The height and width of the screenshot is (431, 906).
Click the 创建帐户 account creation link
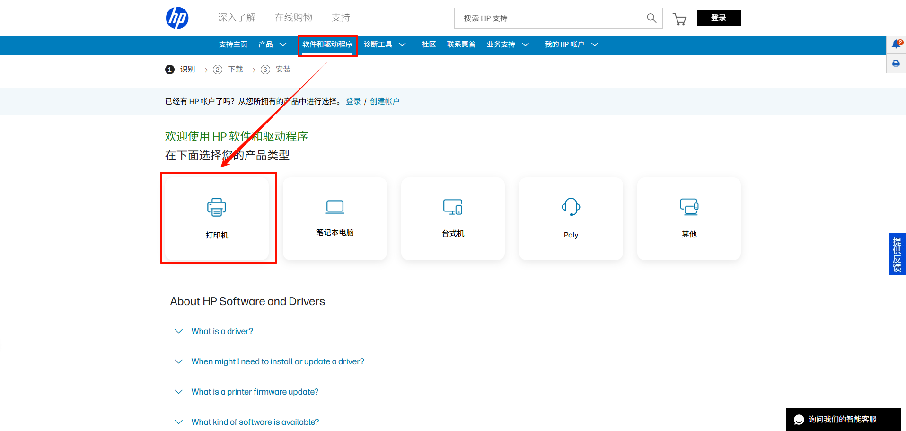[385, 101]
